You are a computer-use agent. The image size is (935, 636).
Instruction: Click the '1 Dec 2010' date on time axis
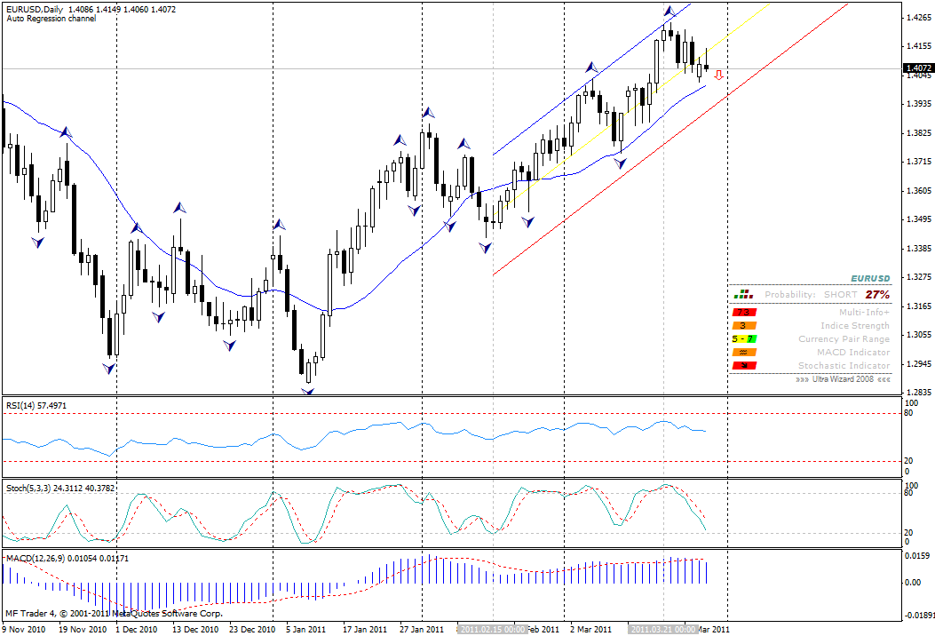click(137, 629)
